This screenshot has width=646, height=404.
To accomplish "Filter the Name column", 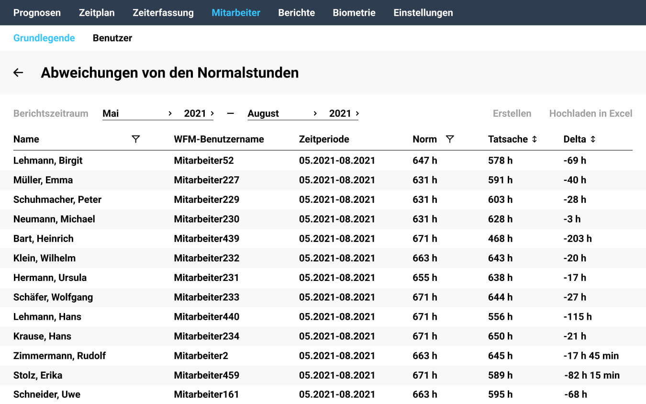I will point(136,139).
